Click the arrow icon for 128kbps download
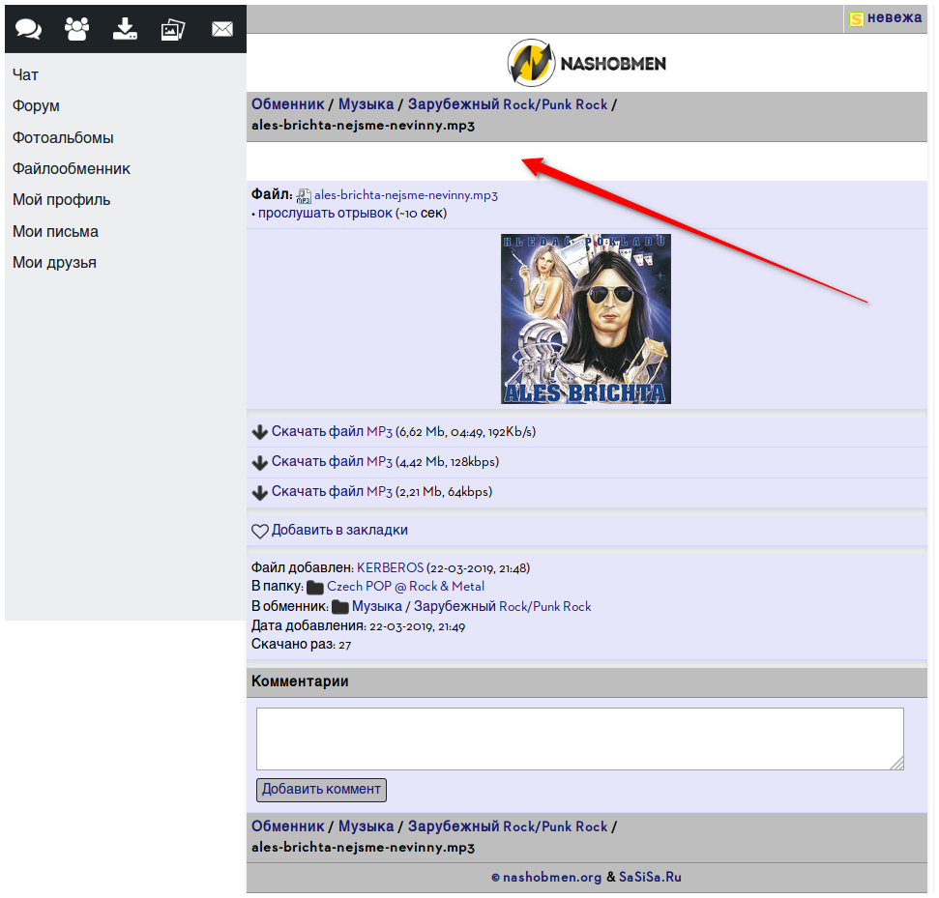 259,462
